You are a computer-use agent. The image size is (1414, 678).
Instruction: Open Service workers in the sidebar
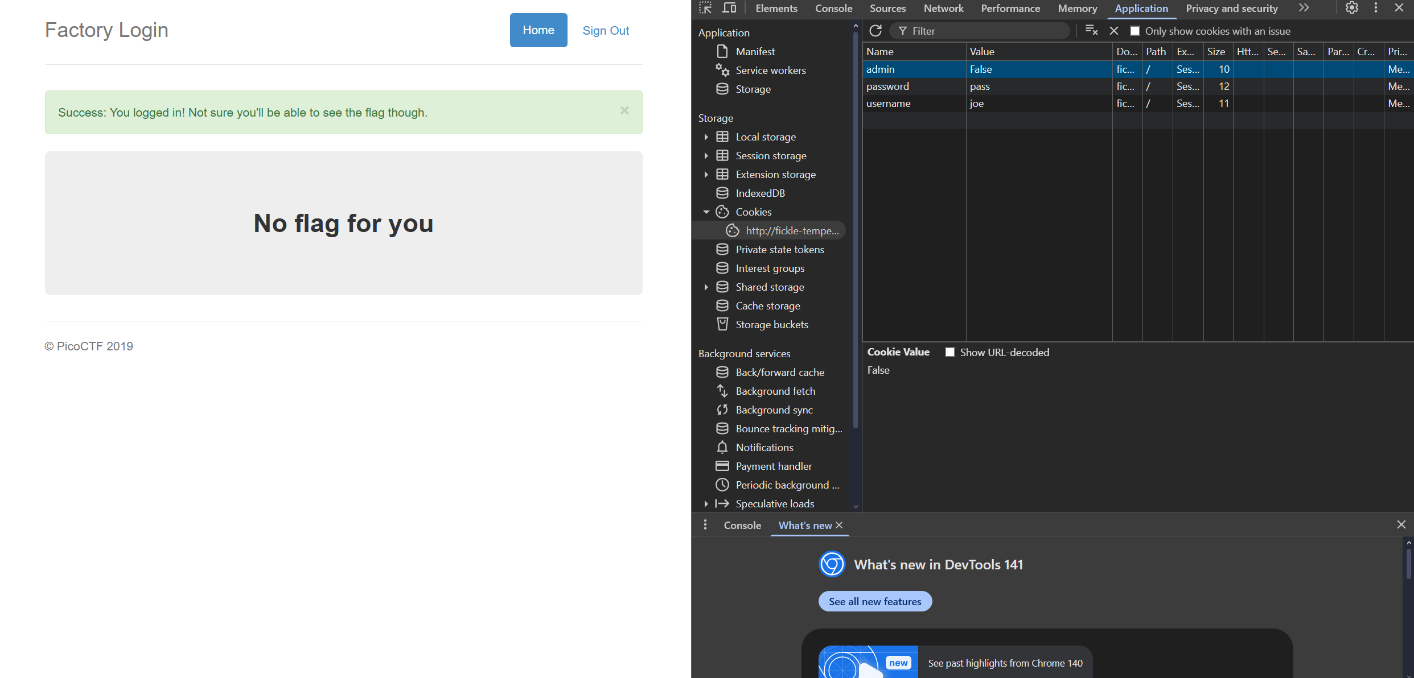770,70
